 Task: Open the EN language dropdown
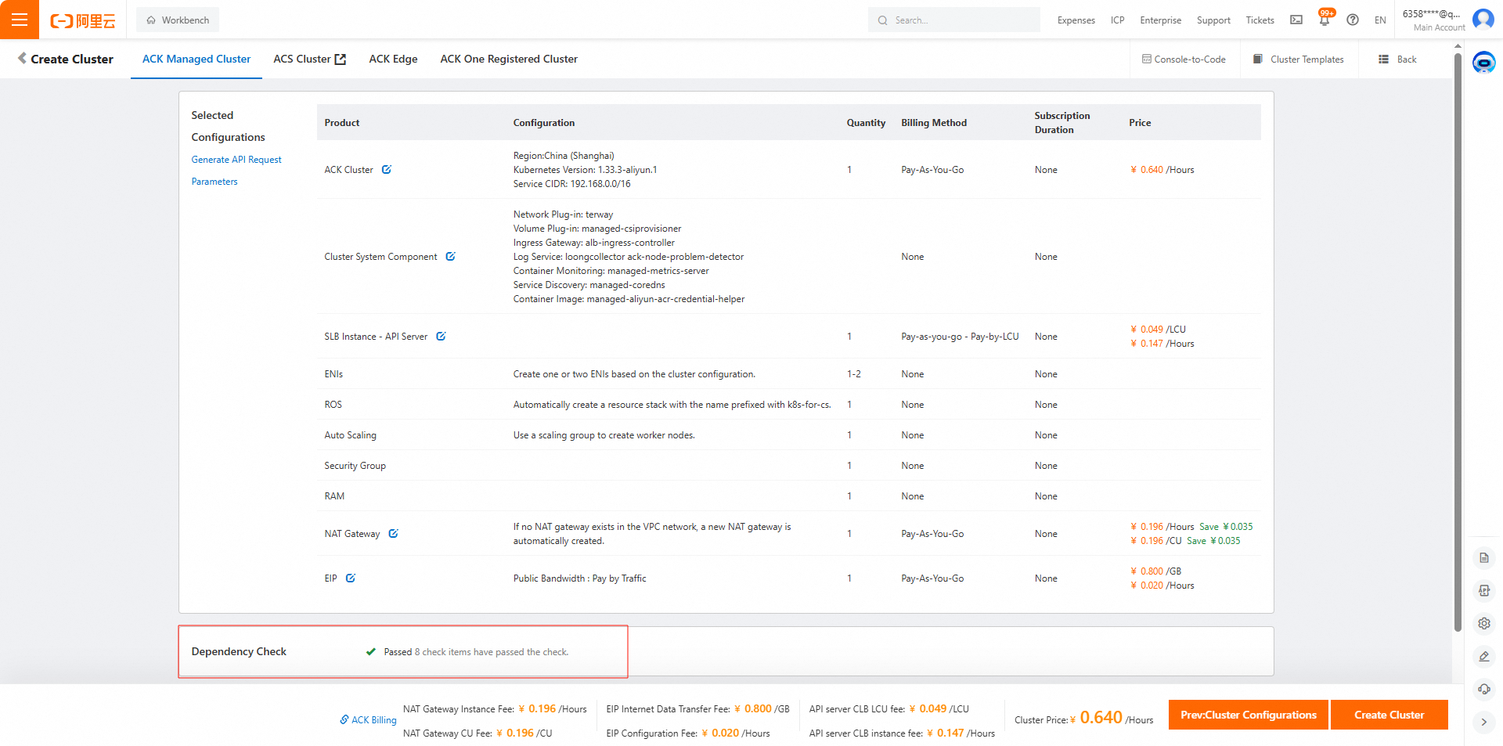(x=1380, y=20)
